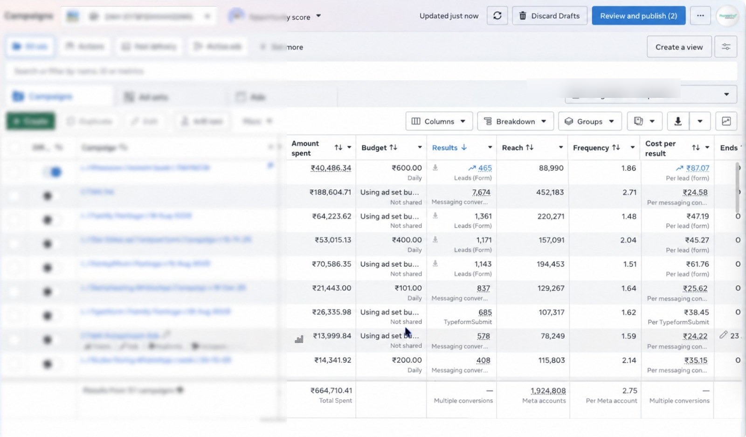The image size is (746, 437).
Task: Open the Groups dropdown
Action: [589, 121]
